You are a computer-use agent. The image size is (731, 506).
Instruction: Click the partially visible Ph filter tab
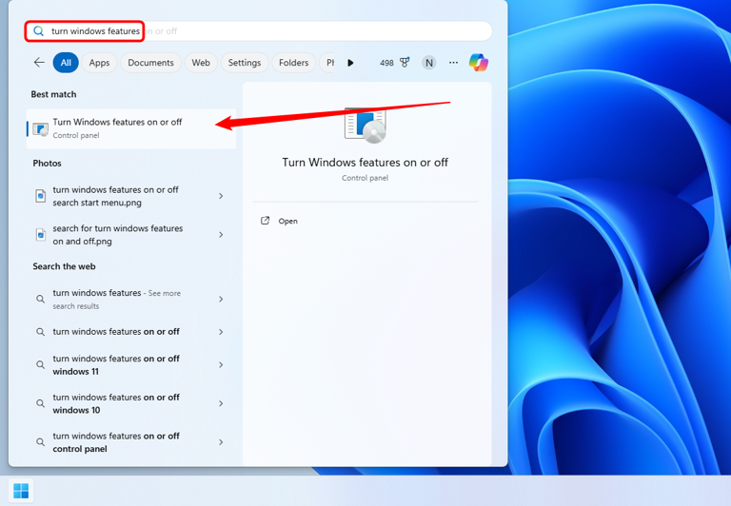(327, 63)
